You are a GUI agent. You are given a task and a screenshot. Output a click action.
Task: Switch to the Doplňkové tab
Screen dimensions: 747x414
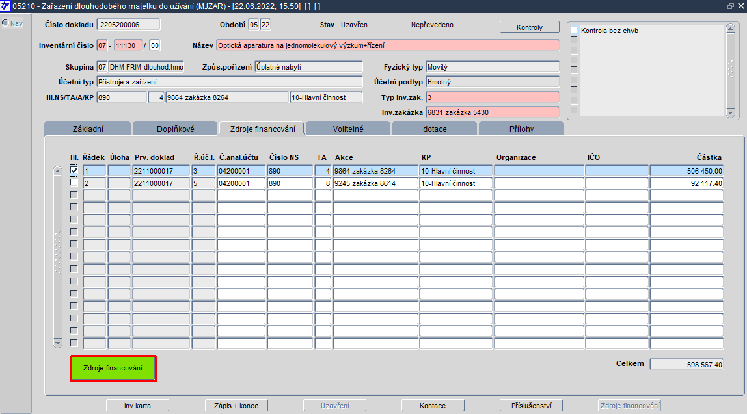(175, 129)
